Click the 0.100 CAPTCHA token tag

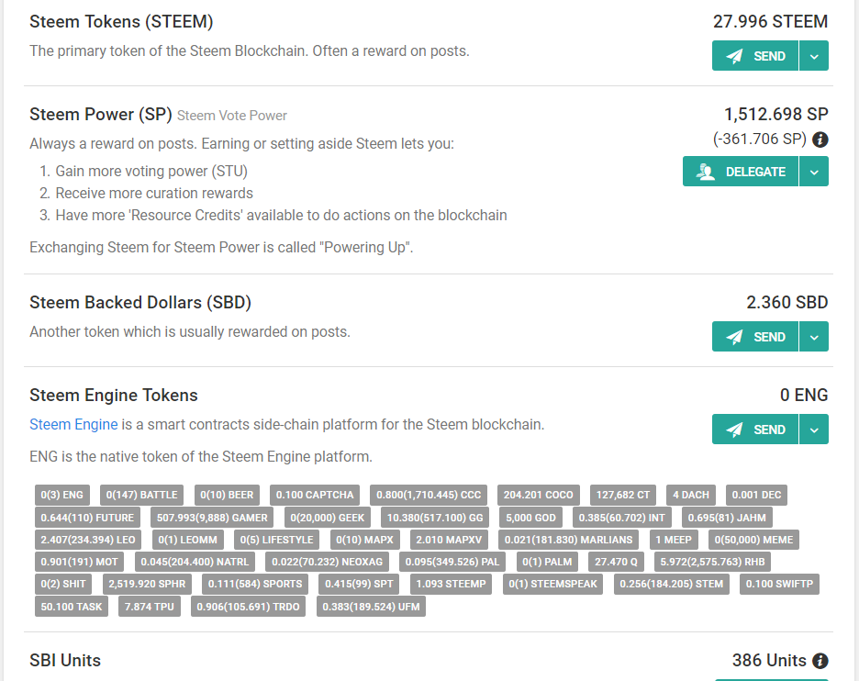pyautogui.click(x=315, y=495)
